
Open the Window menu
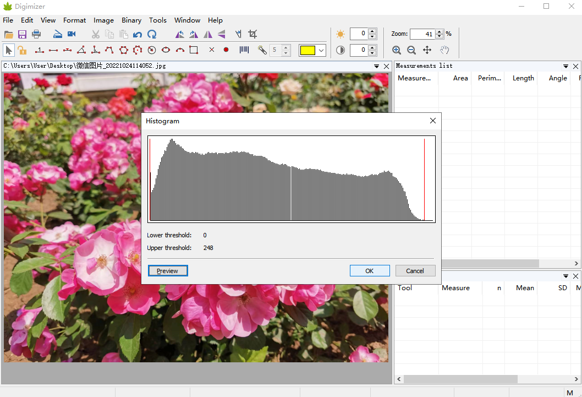click(187, 20)
